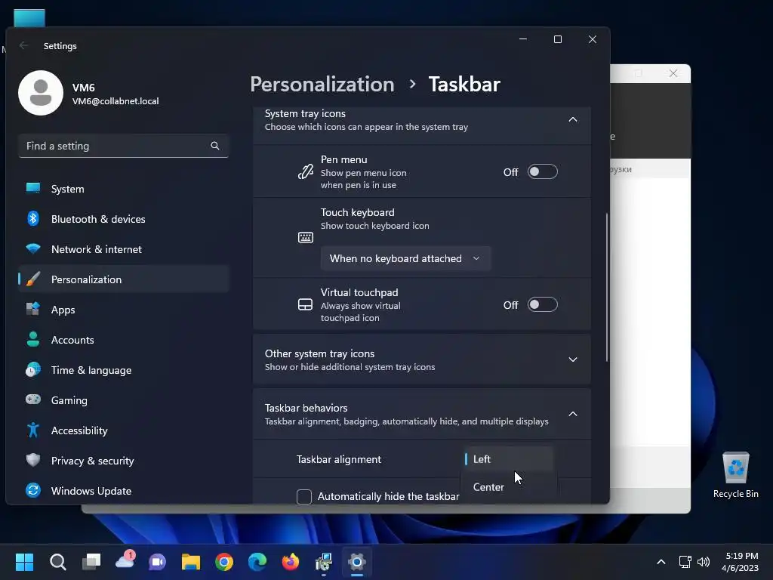Click the Time & language globe clock icon
The image size is (773, 580).
point(33,369)
